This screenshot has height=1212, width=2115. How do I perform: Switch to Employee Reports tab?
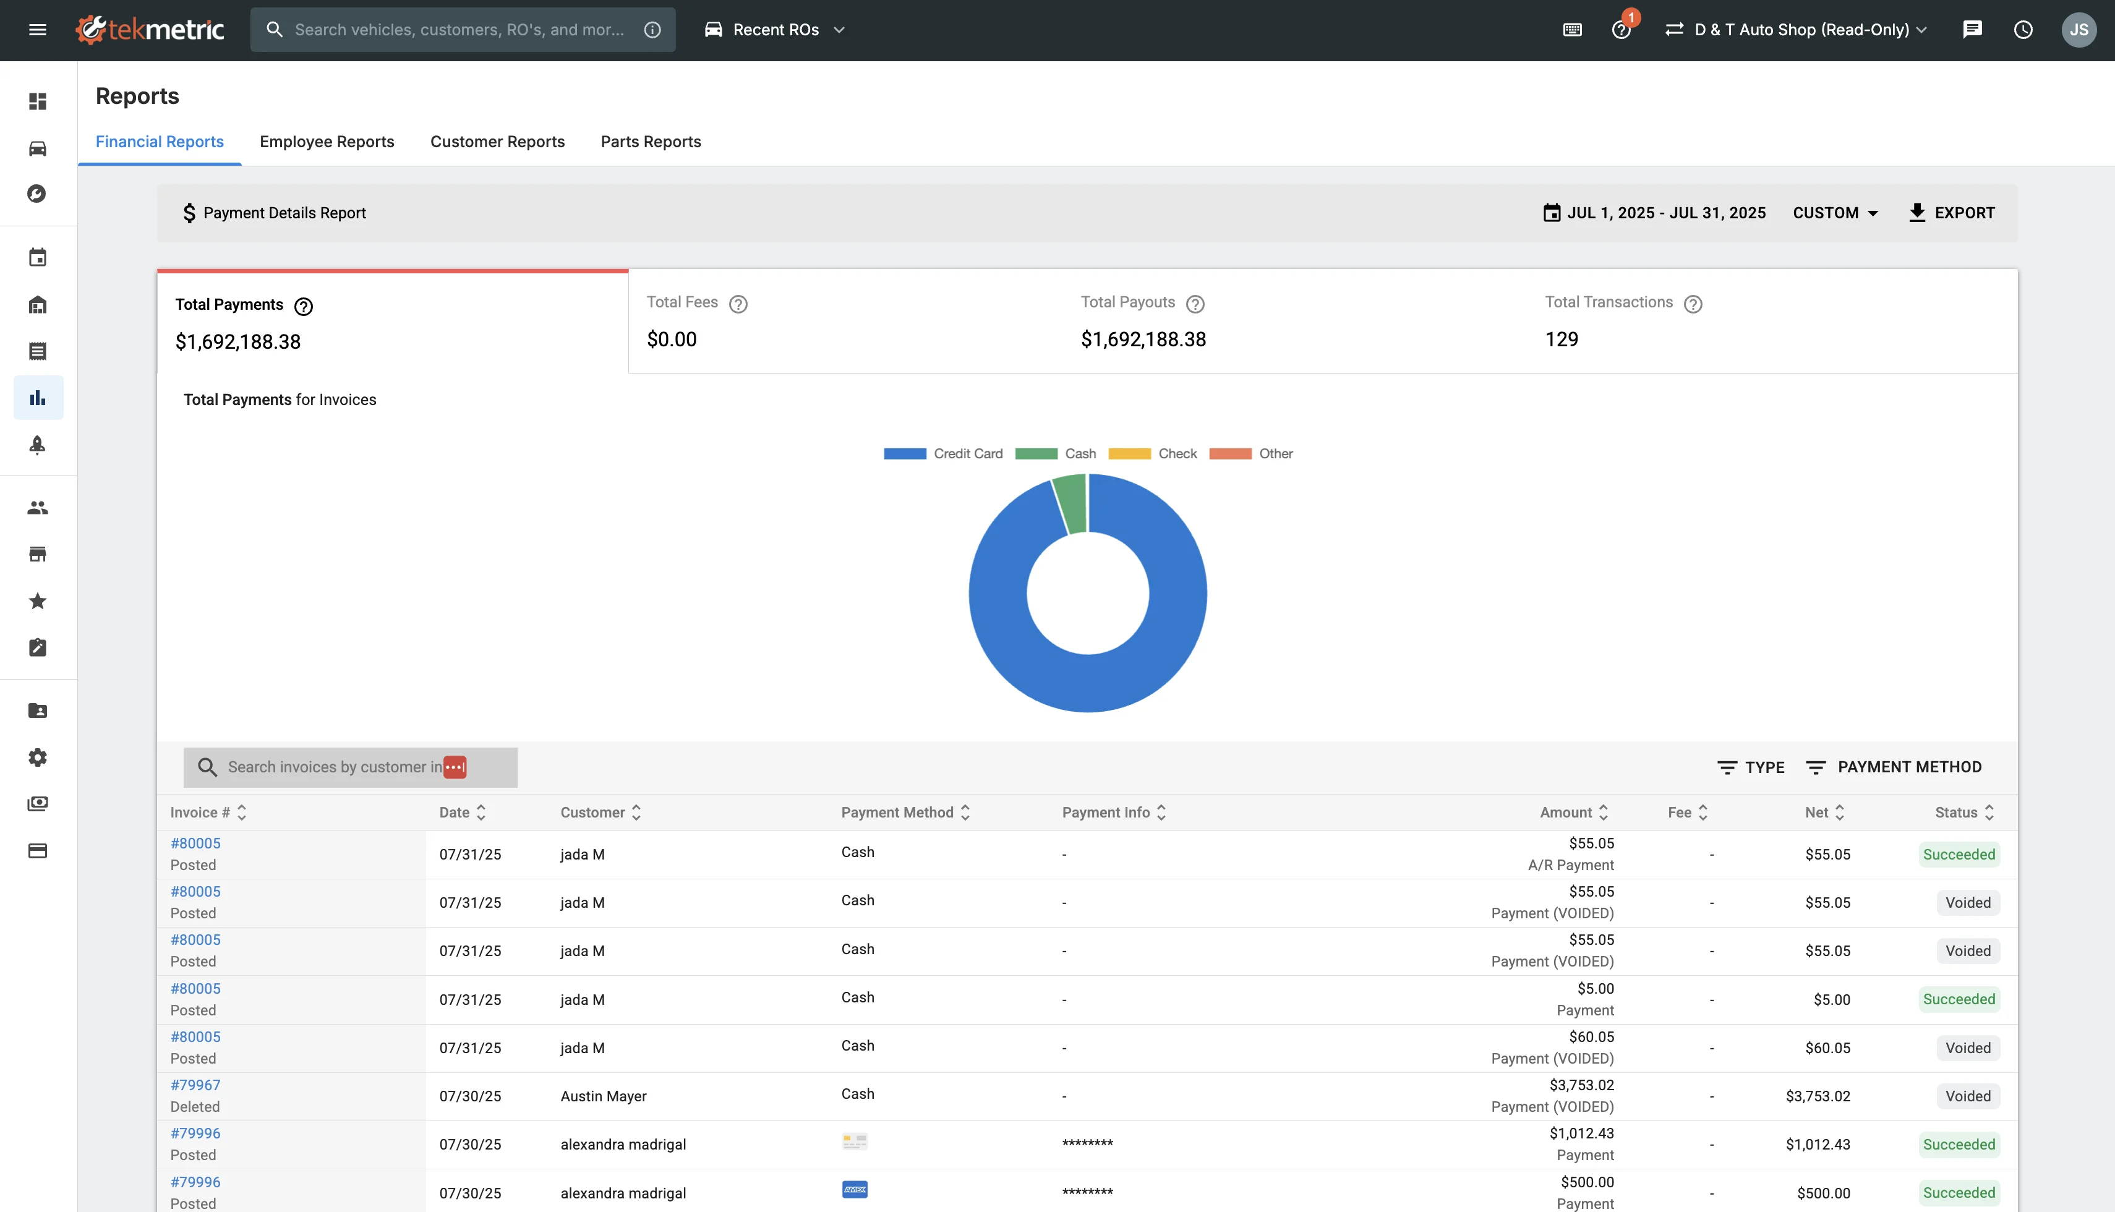point(327,142)
